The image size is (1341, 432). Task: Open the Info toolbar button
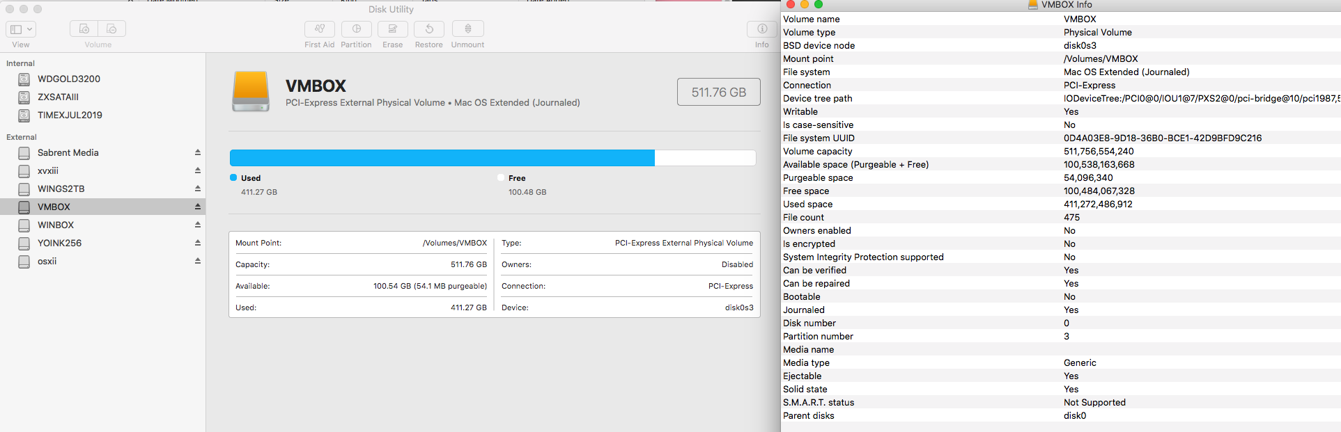[x=762, y=29]
